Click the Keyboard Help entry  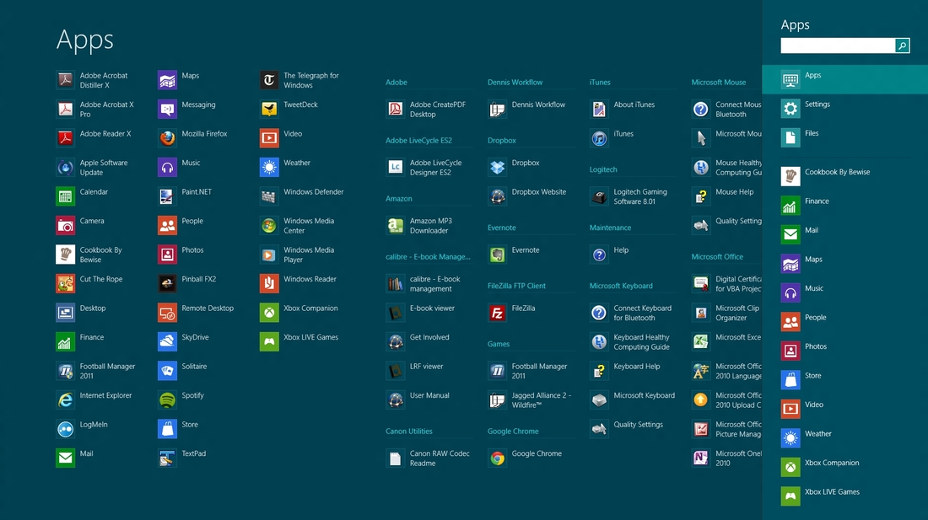pos(626,371)
